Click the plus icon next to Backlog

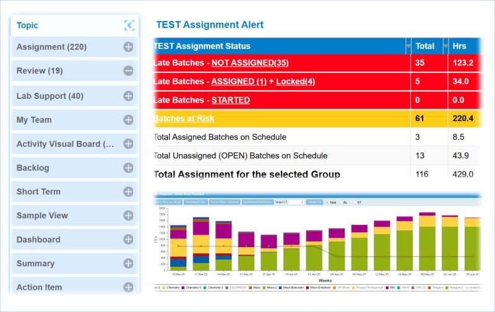pyautogui.click(x=128, y=167)
